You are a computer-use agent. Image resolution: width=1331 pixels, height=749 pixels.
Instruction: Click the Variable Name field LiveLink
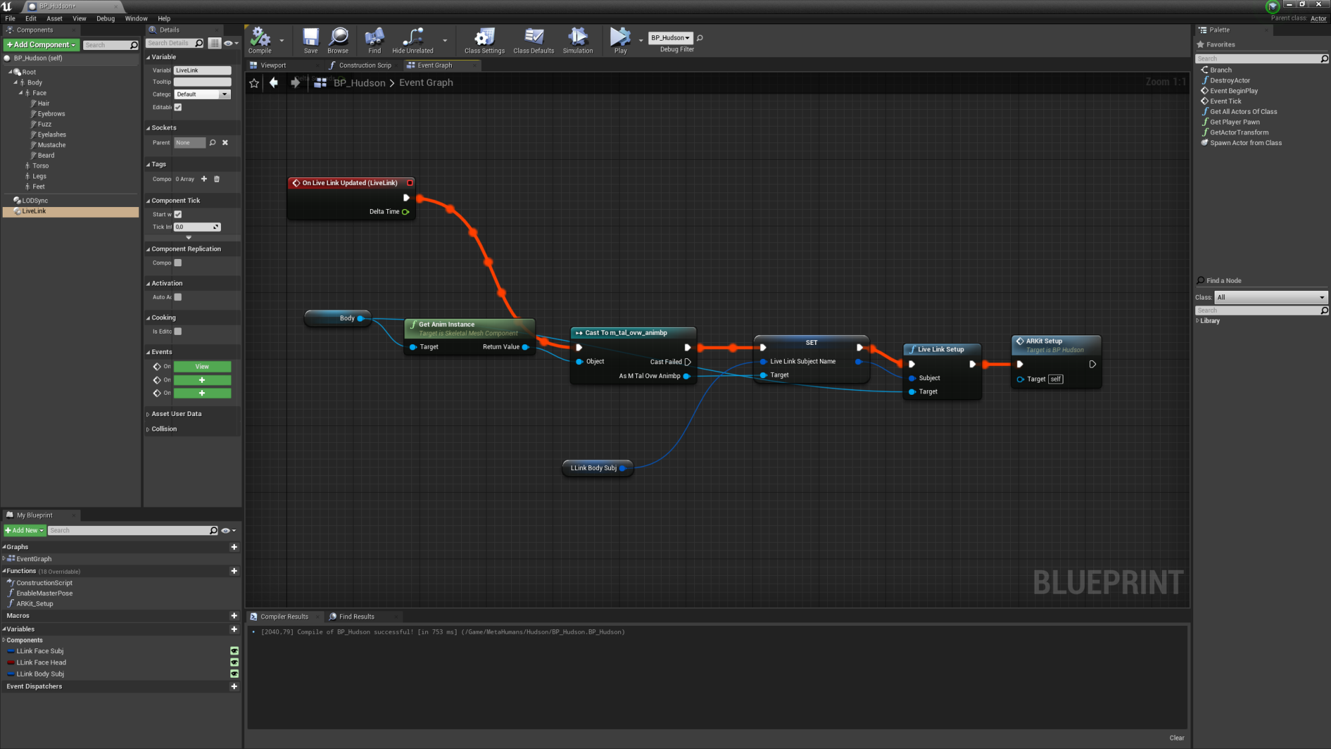202,71
